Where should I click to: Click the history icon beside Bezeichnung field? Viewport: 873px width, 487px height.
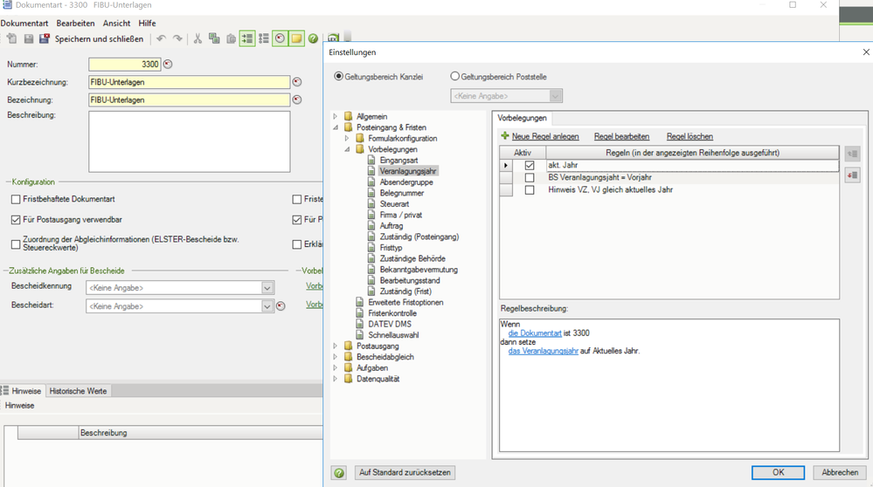click(297, 99)
